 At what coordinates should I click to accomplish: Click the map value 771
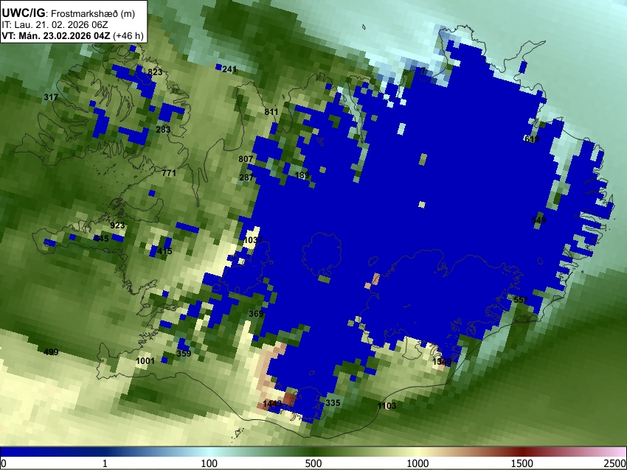click(x=169, y=173)
